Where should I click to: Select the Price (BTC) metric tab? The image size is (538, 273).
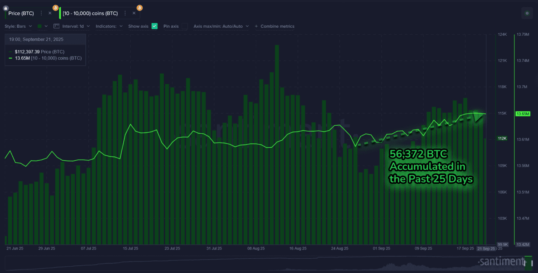coord(21,13)
